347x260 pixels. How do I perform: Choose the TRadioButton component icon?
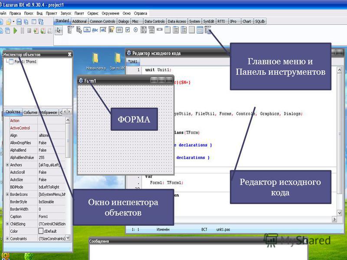pyautogui.click(x=136, y=29)
